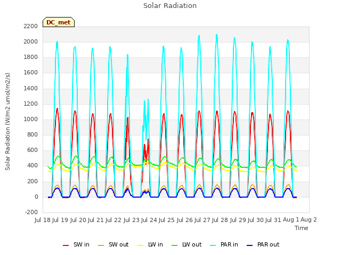341x255 pixels.
Task: Click the Jul 19 x-axis tick label
Action: [60, 220]
